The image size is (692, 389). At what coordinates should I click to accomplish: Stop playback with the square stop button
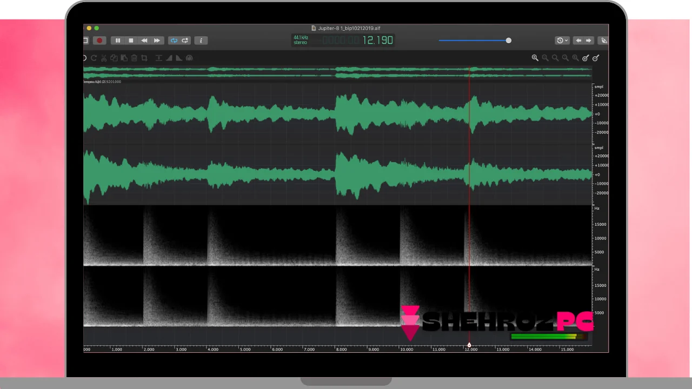click(x=131, y=41)
